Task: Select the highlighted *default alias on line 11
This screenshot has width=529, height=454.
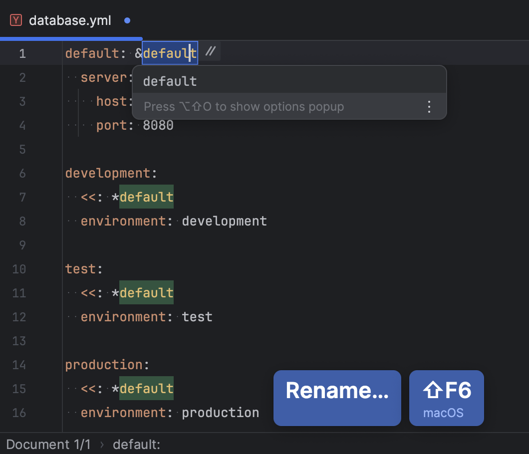Action: (x=146, y=292)
